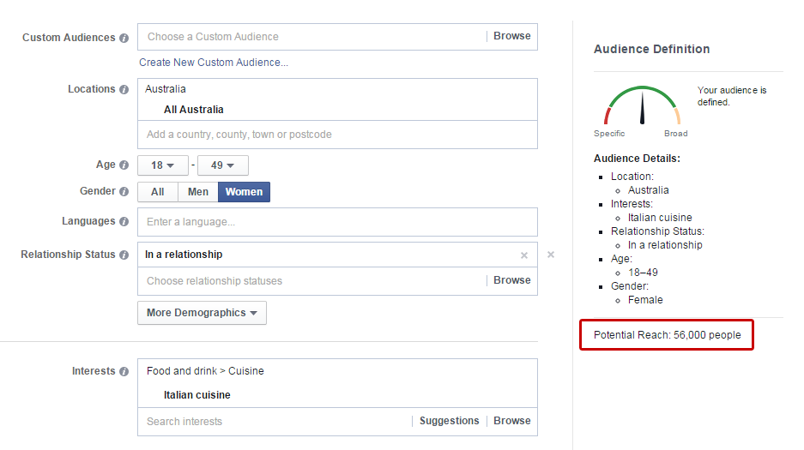Click the info icon next to Custom Audiences
Viewport: 804px width, 450px height.
tap(124, 38)
